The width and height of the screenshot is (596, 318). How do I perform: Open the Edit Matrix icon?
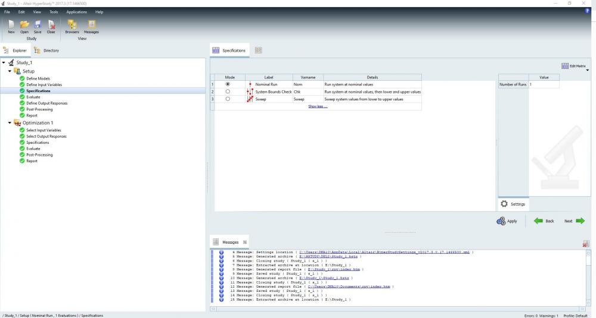(565, 66)
